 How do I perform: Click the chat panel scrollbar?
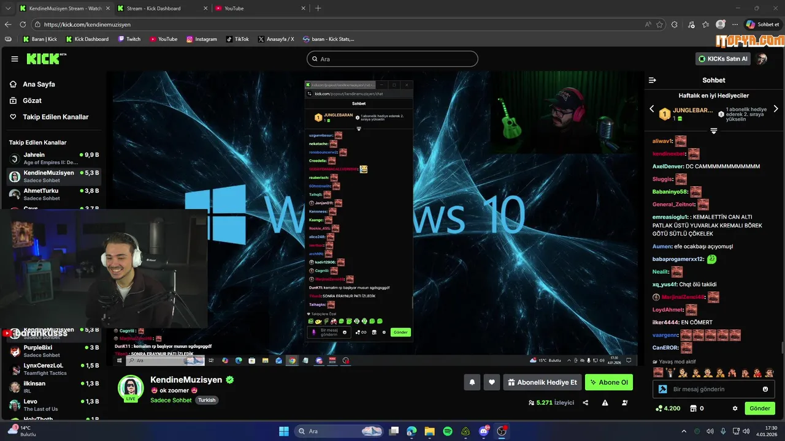pos(782,348)
